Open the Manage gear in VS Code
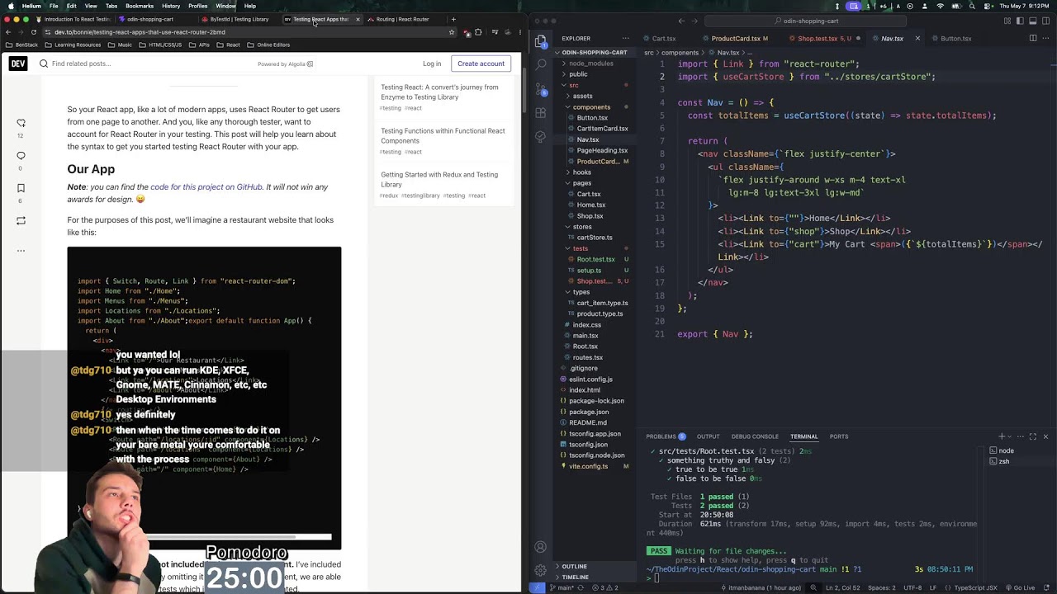Viewport: 1057px width, 594px height. [x=541, y=570]
